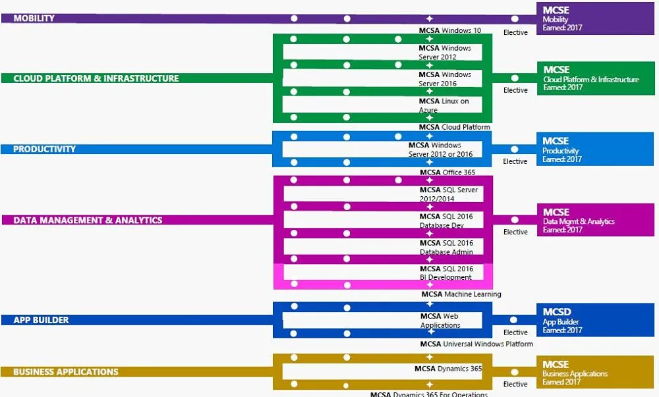Click the Elective label under Data Management track
The image size is (659, 397).
pos(515,232)
